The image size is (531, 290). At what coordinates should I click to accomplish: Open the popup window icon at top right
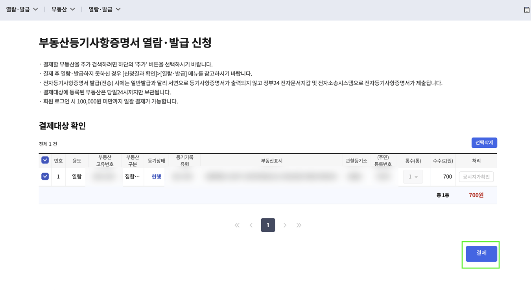click(x=526, y=9)
